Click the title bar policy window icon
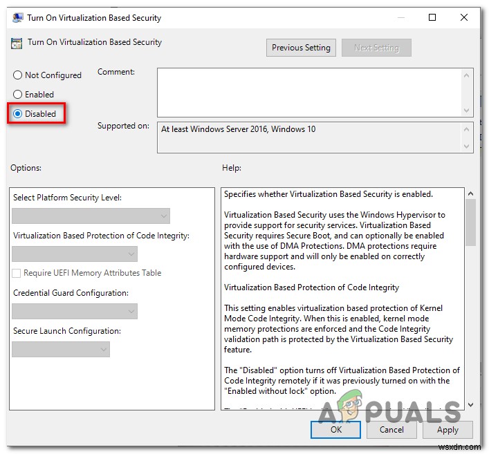The height and width of the screenshot is (454, 489). [17, 18]
